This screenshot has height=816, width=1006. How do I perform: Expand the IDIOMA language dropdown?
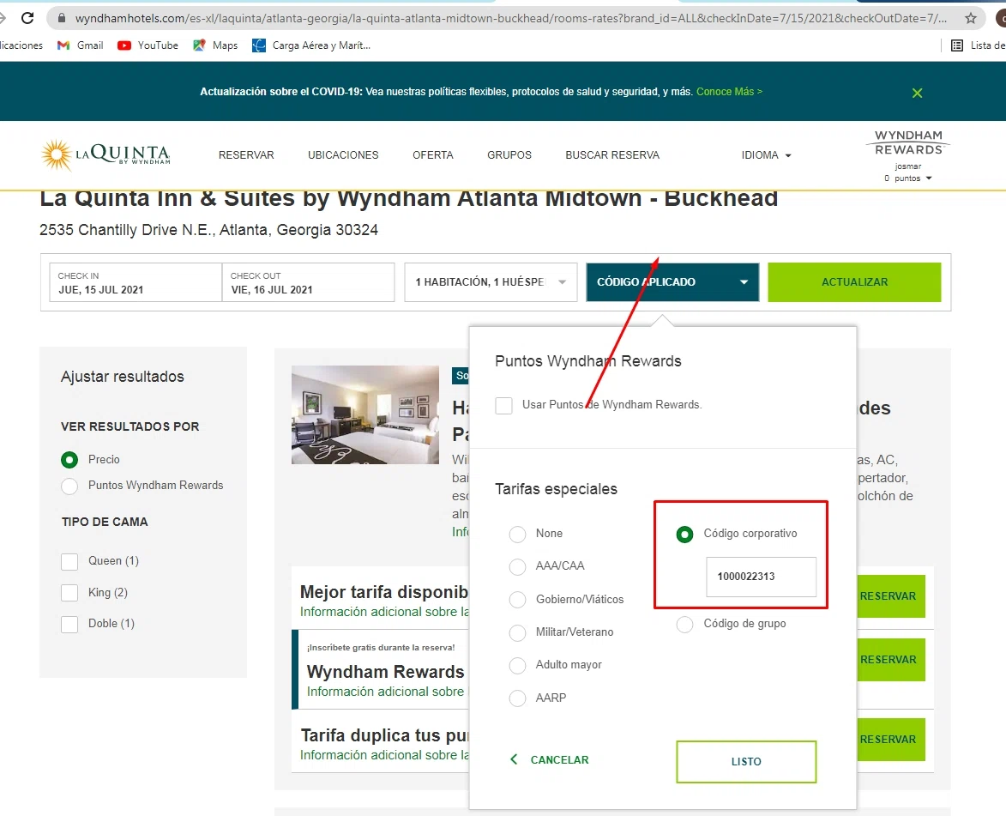pyautogui.click(x=766, y=155)
